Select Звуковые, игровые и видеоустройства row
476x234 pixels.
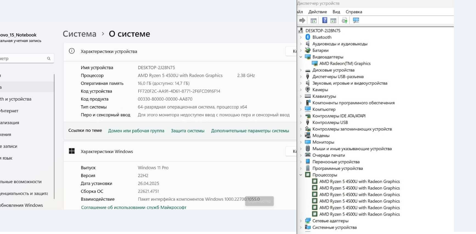[x=350, y=83]
